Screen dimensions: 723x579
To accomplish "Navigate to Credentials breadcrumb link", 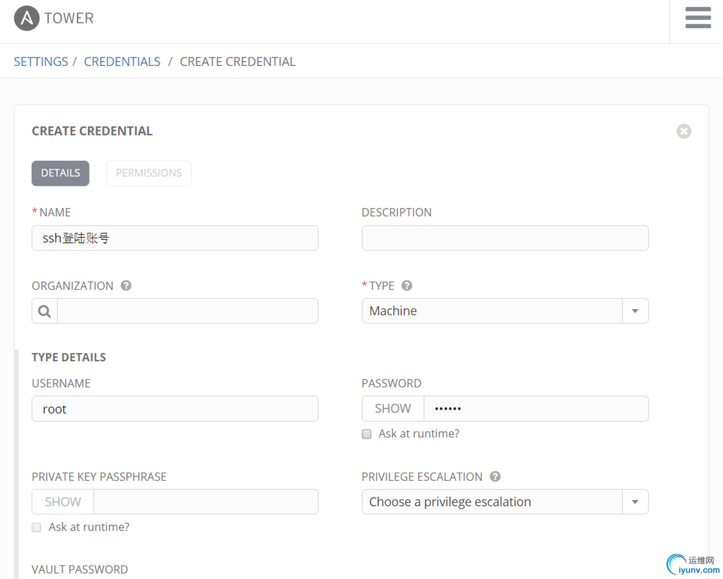I will click(x=122, y=62).
